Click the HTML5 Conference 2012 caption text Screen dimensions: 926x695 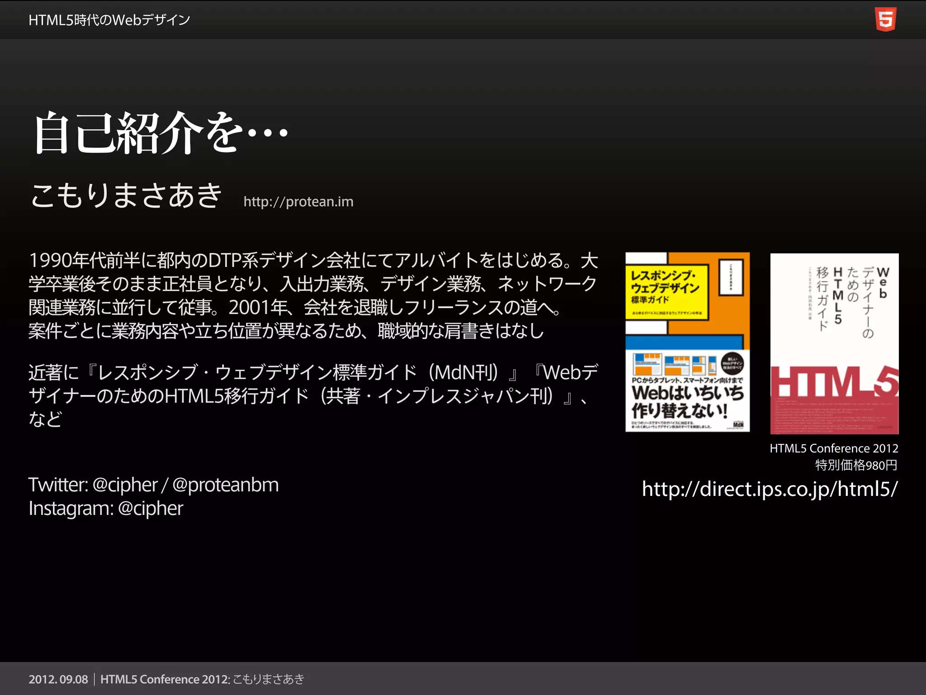click(x=833, y=448)
